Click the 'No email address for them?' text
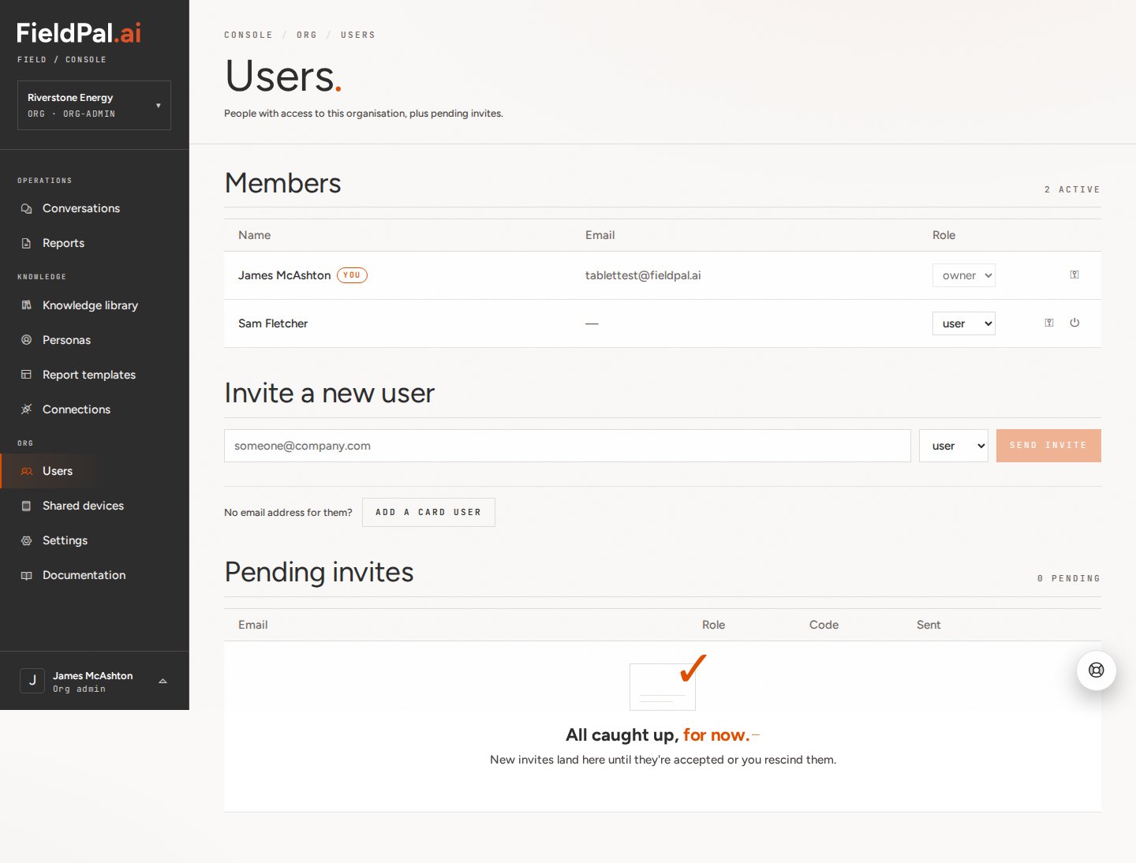The width and height of the screenshot is (1136, 863). (288, 513)
